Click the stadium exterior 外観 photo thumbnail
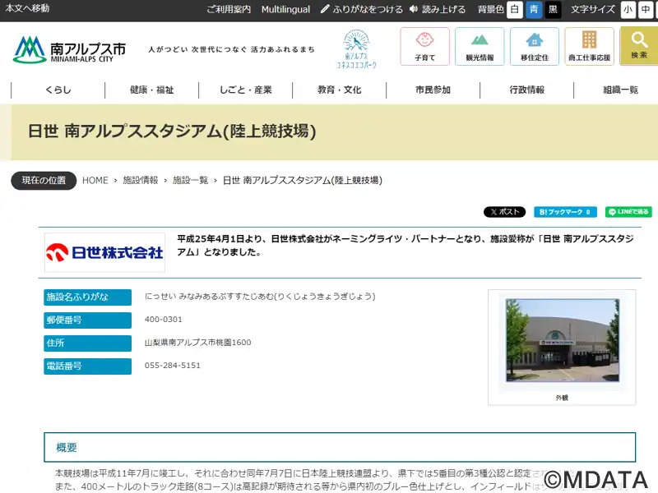This screenshot has height=493, width=658. point(562,340)
